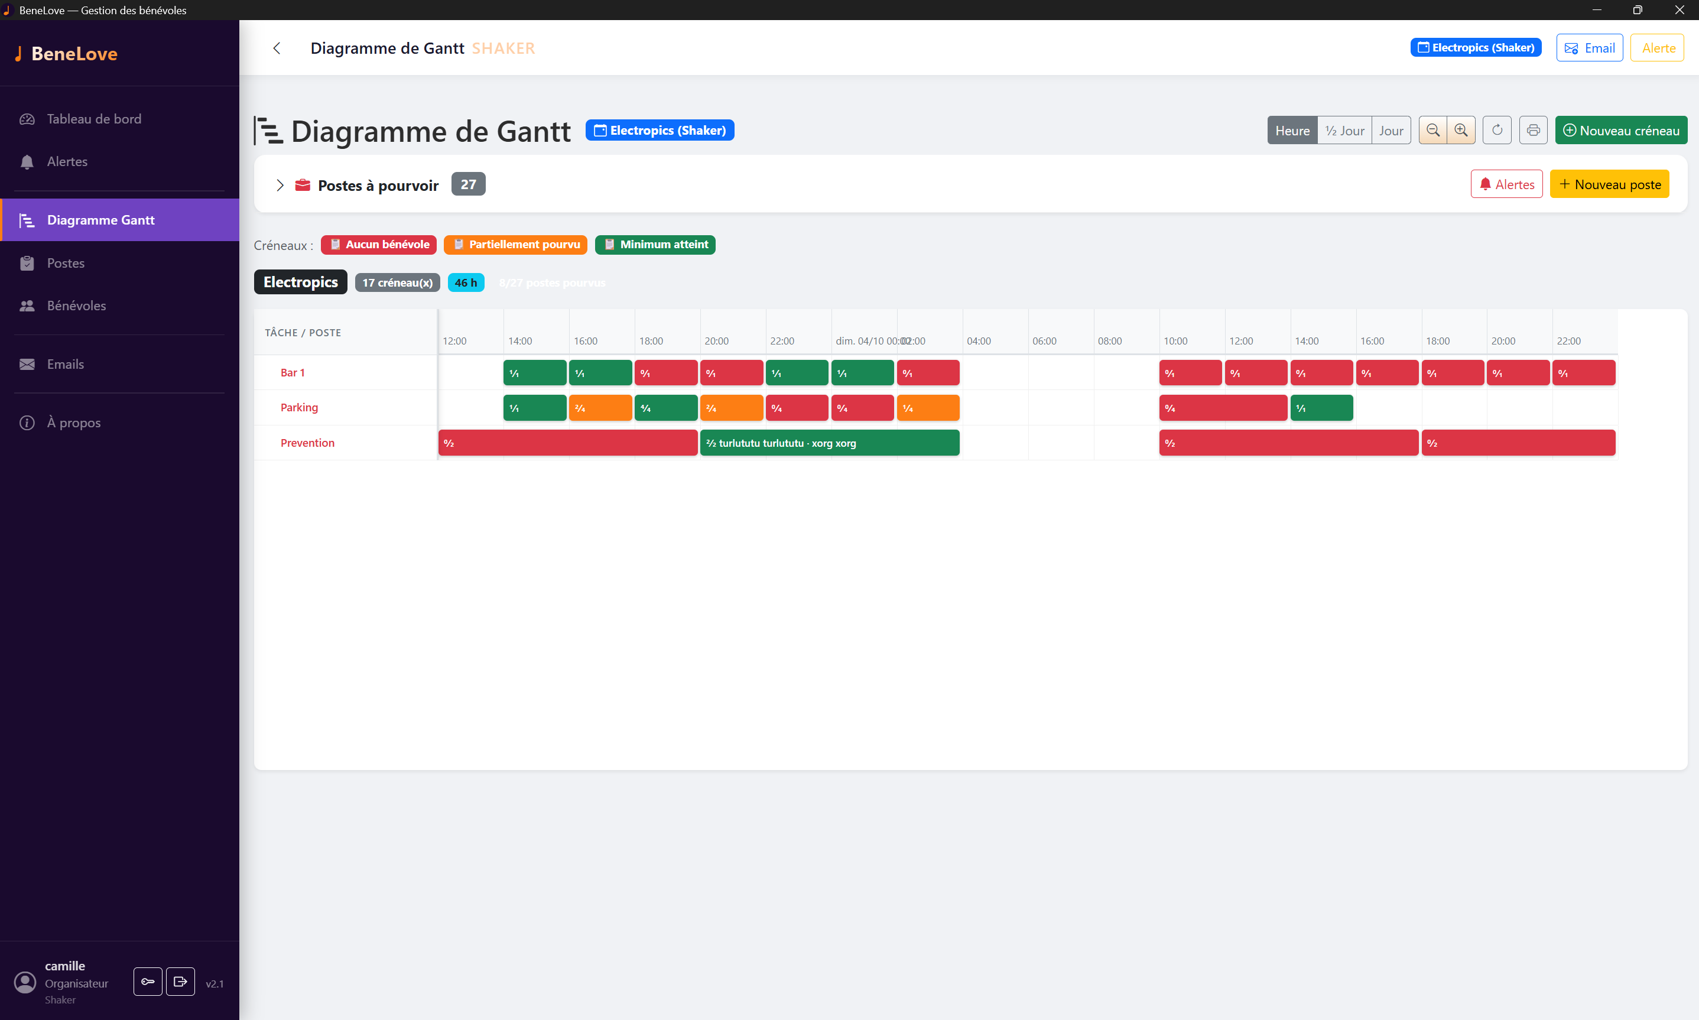This screenshot has height=1020, width=1699.
Task: Select the Parking row label
Action: (x=299, y=408)
